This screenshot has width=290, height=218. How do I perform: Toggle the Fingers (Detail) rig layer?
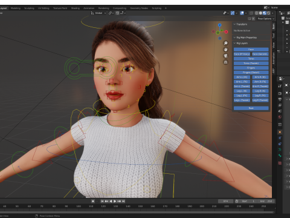(251, 73)
